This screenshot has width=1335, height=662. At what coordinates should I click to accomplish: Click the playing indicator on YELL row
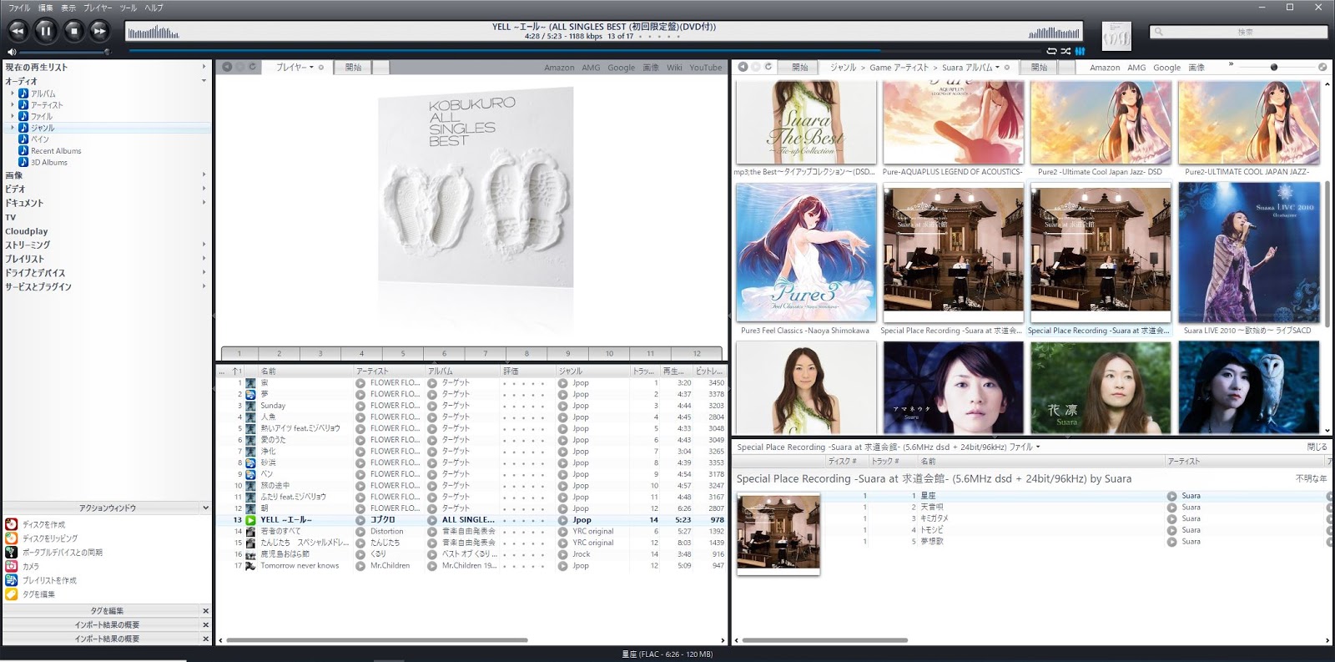pos(250,520)
